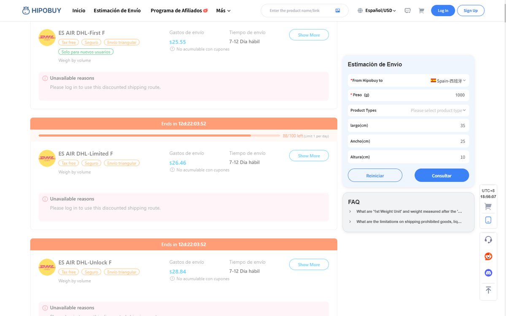Open Programa de Afiliados nav item

[176, 11]
